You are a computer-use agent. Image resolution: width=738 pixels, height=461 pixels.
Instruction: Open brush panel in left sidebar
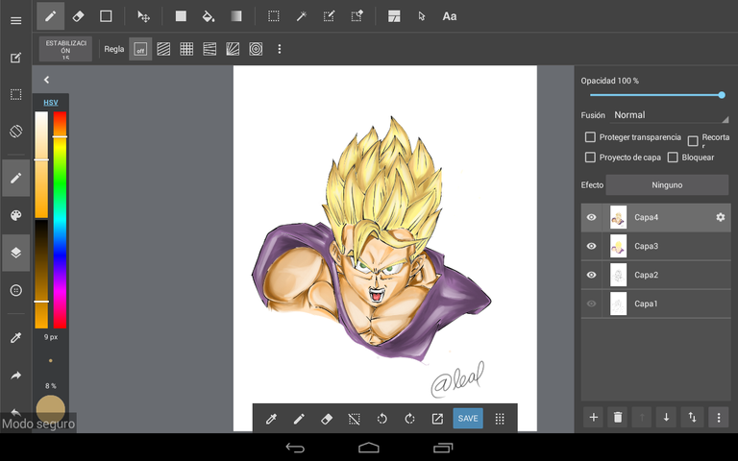pyautogui.click(x=16, y=178)
